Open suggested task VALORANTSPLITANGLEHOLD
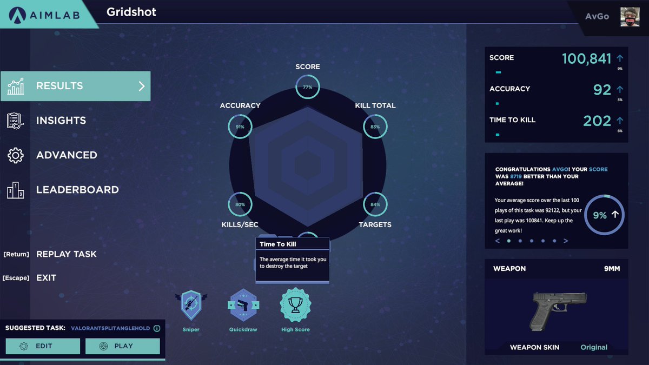The image size is (649, 365). point(110,328)
